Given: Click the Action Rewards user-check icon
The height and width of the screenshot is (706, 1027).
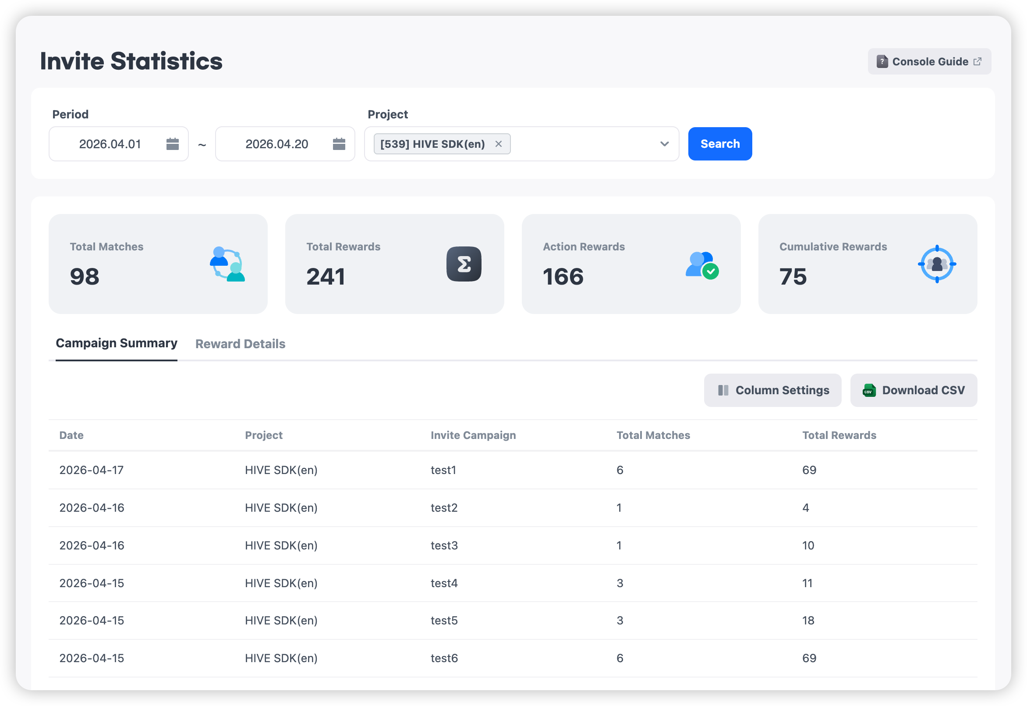Looking at the screenshot, I should [x=702, y=265].
